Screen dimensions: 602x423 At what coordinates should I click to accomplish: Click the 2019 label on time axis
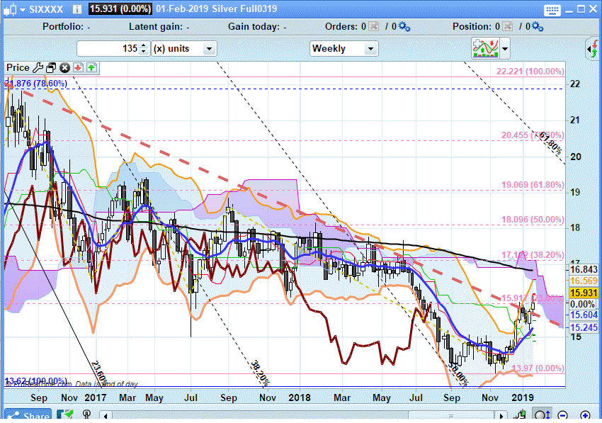click(x=523, y=397)
